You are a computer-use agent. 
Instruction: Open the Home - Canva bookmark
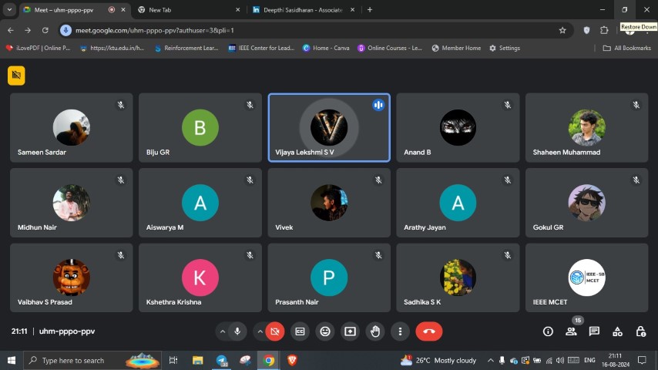(326, 48)
